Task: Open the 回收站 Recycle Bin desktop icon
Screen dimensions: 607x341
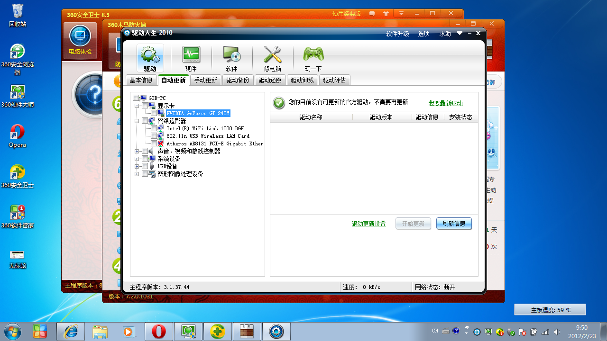Action: [18, 15]
